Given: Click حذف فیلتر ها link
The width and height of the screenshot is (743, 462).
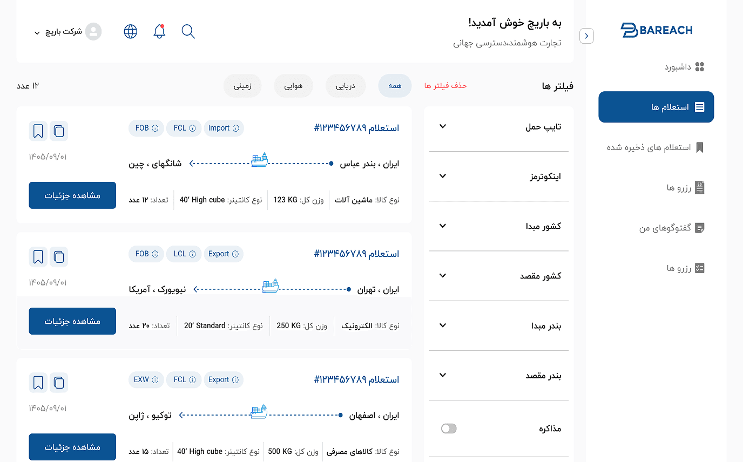Looking at the screenshot, I should (x=445, y=86).
